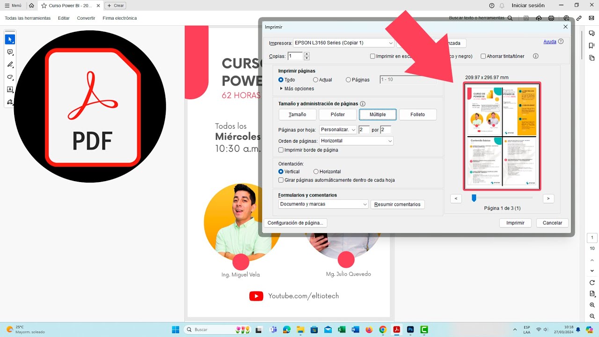
Task: Open the sticky note comment tool
Action: point(10,52)
